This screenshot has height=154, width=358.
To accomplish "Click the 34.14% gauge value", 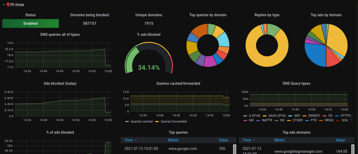I will pos(149,67).
